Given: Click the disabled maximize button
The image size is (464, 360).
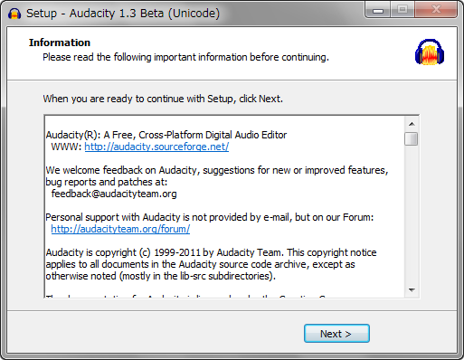Looking at the screenshot, I should (402, 10).
